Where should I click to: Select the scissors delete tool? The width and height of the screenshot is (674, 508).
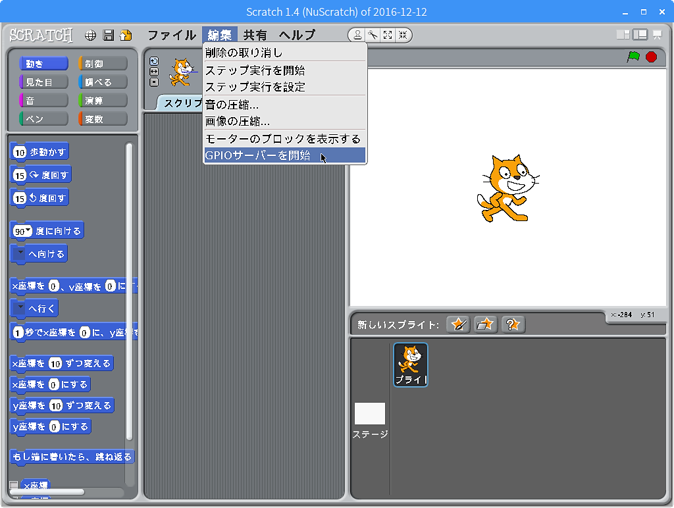point(373,36)
